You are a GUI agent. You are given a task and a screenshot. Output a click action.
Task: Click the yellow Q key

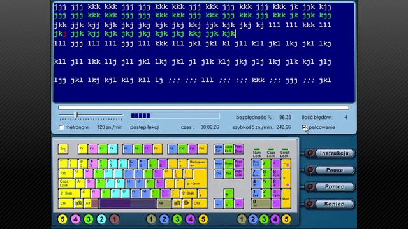78,174
